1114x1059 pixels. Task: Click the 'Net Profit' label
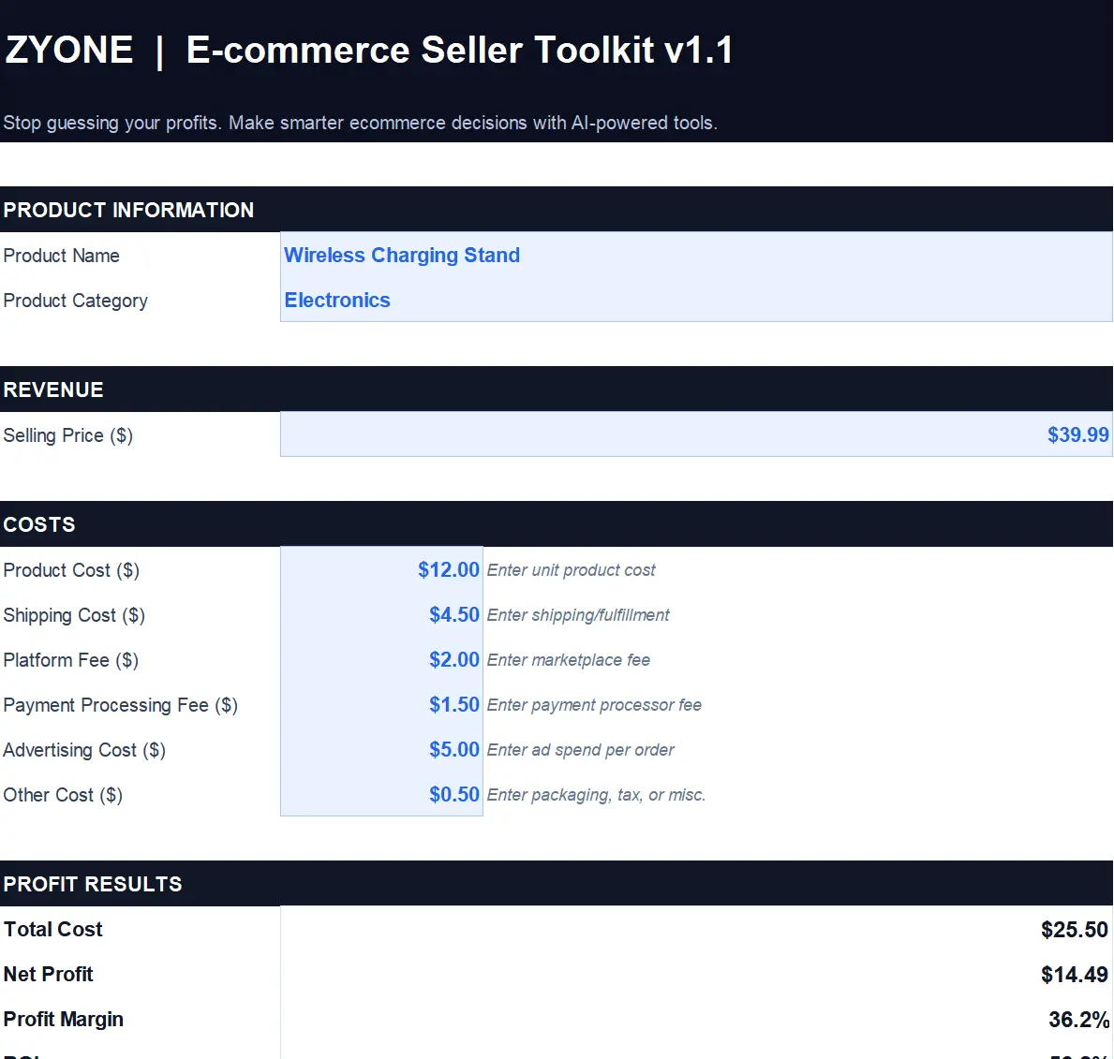point(49,975)
